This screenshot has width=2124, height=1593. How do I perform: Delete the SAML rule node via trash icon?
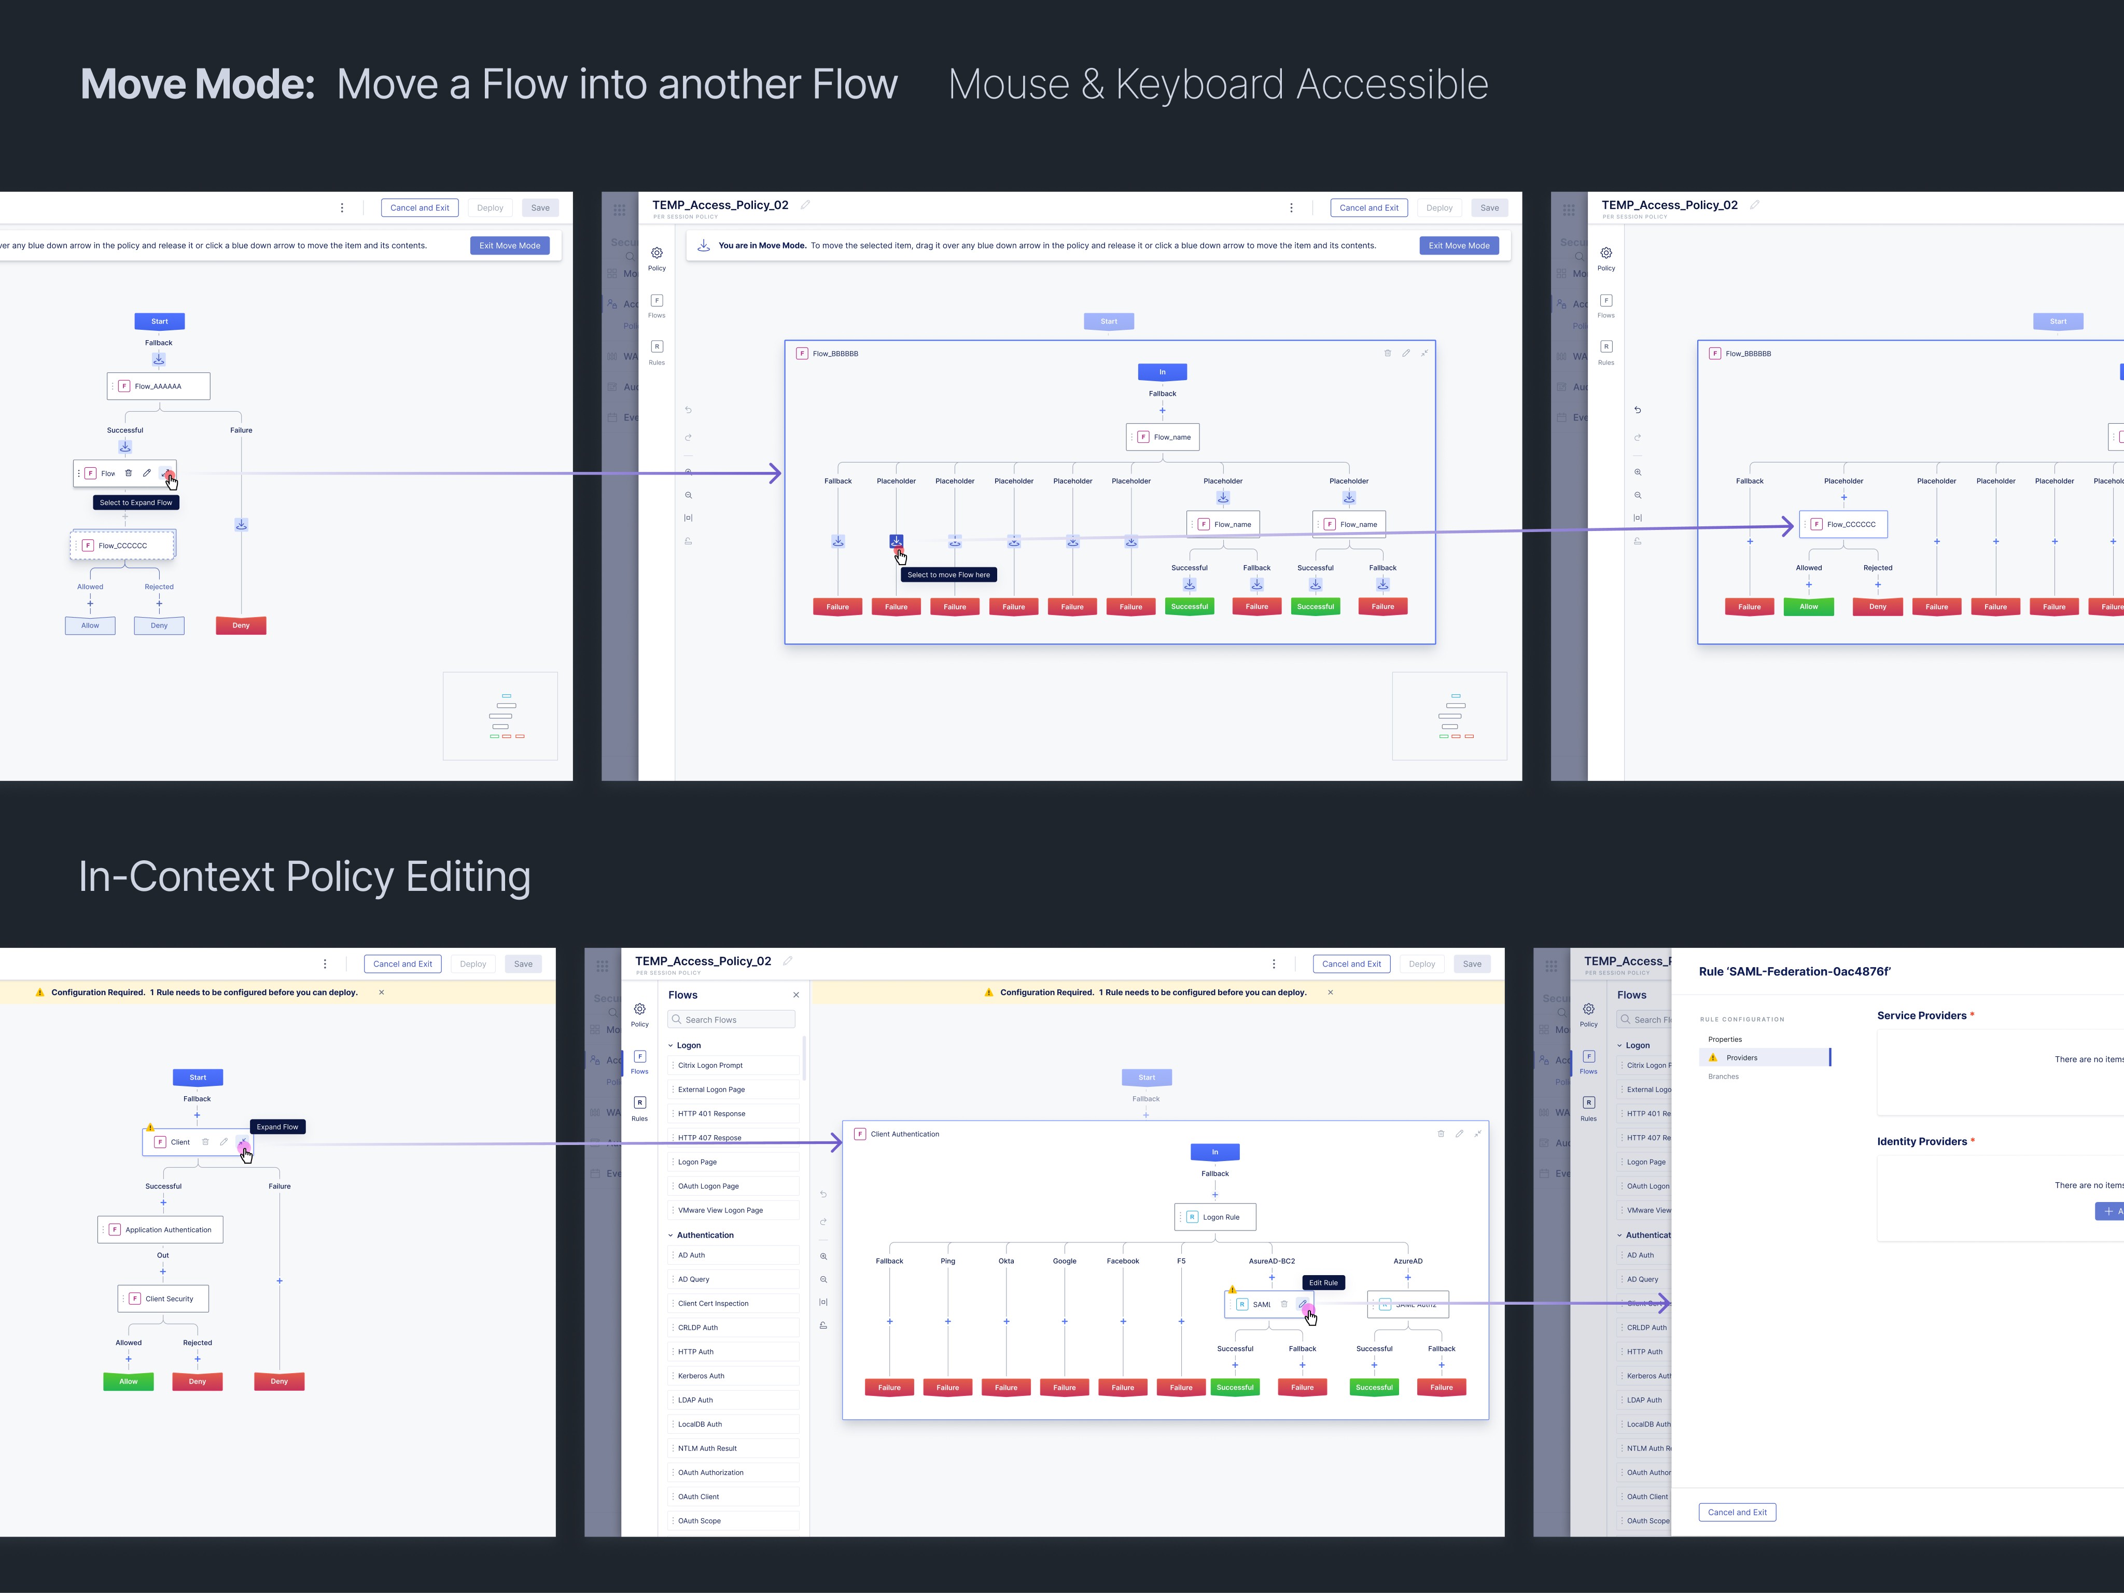point(1284,1304)
